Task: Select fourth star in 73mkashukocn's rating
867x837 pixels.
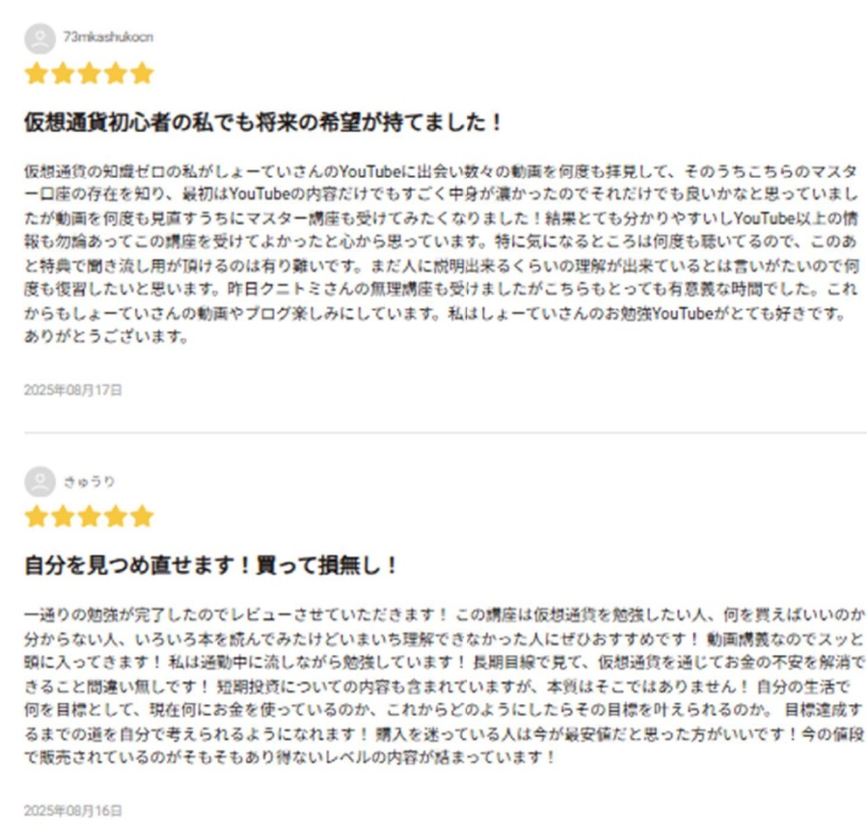Action: [x=115, y=74]
